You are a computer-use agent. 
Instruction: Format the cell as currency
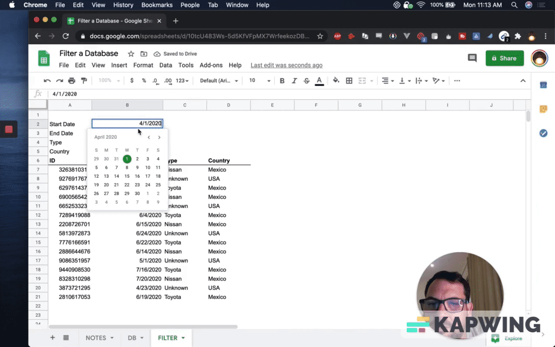[132, 81]
